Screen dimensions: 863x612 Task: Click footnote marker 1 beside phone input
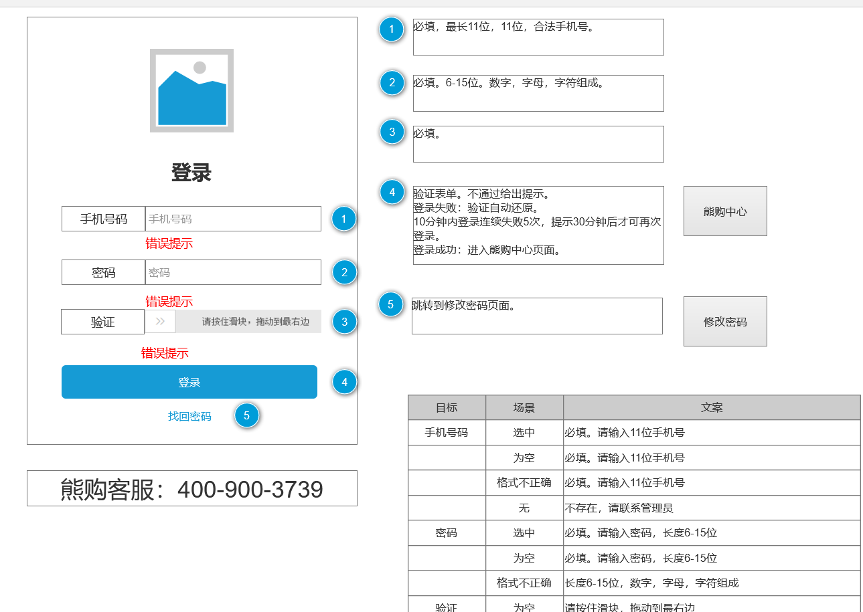tap(344, 219)
